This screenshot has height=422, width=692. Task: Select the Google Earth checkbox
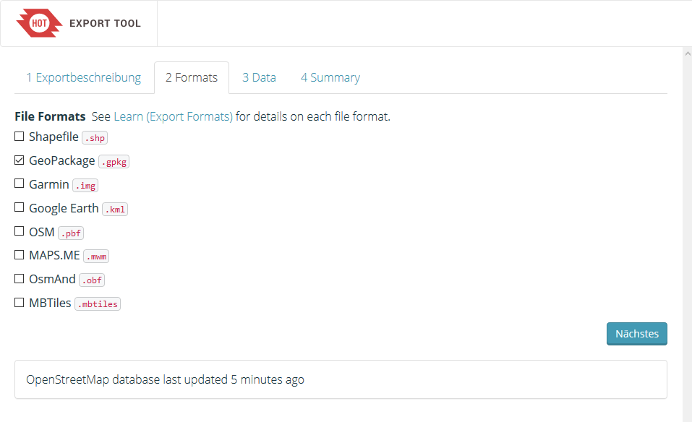pos(20,208)
